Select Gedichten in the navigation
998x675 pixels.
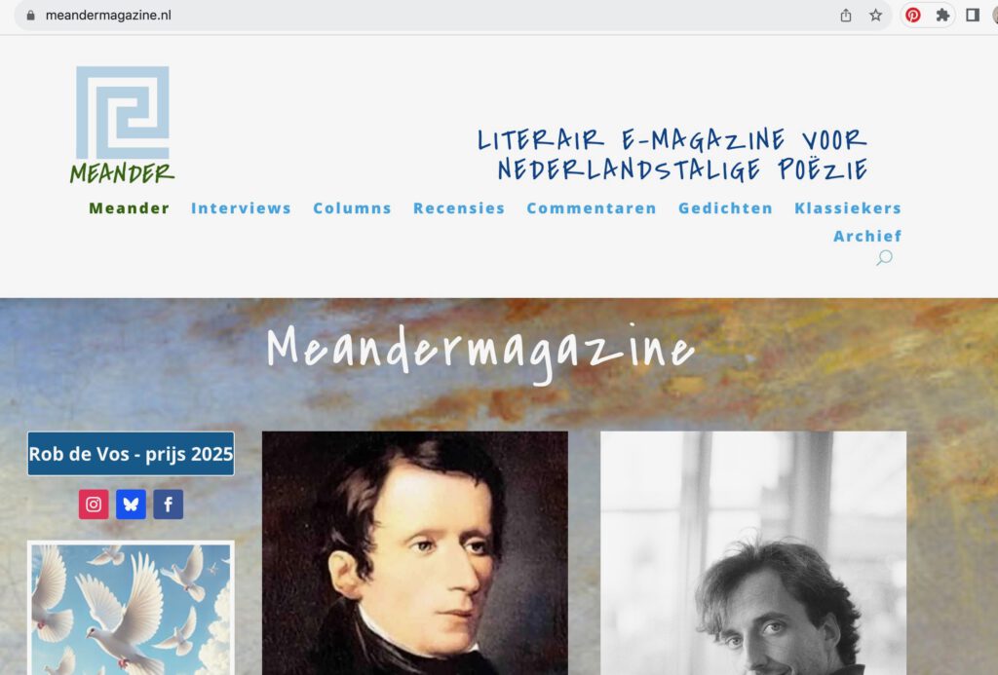click(725, 208)
